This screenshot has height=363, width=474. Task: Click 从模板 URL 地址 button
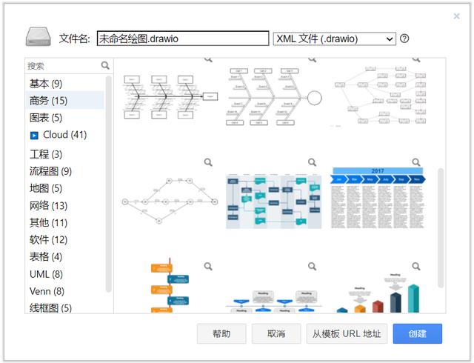click(347, 334)
